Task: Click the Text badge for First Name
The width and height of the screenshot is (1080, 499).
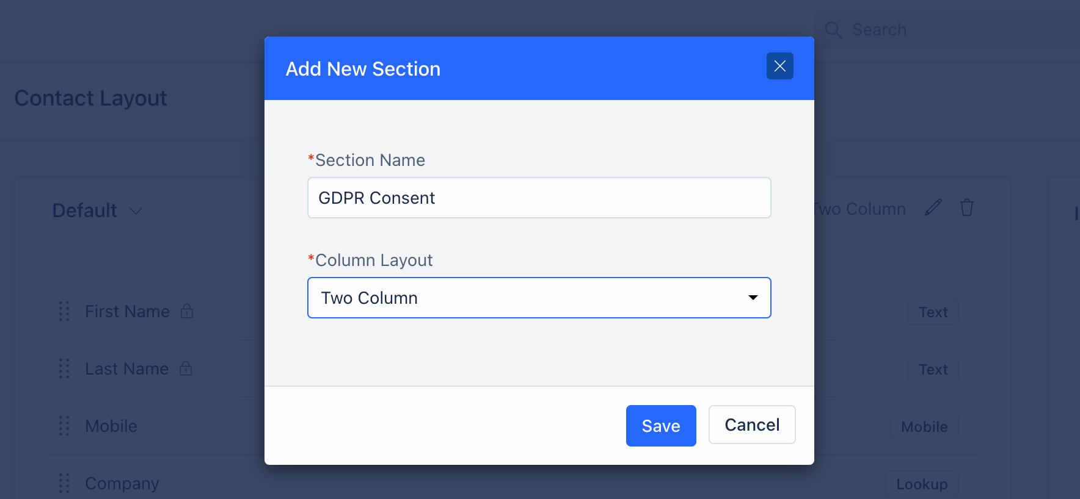Action: (x=933, y=312)
